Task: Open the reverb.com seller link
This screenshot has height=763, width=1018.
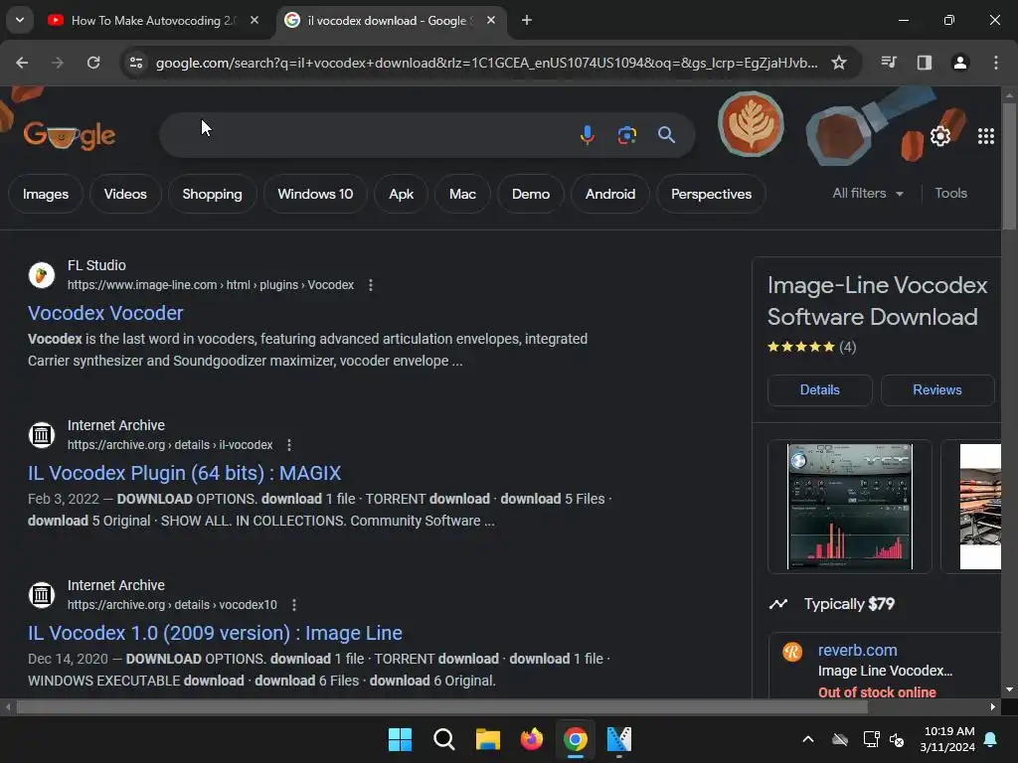Action: (x=858, y=650)
